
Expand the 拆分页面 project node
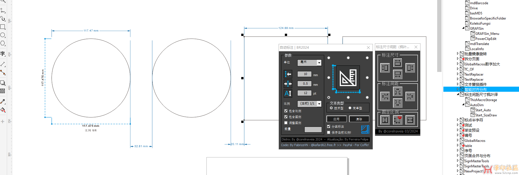[x=458, y=59]
